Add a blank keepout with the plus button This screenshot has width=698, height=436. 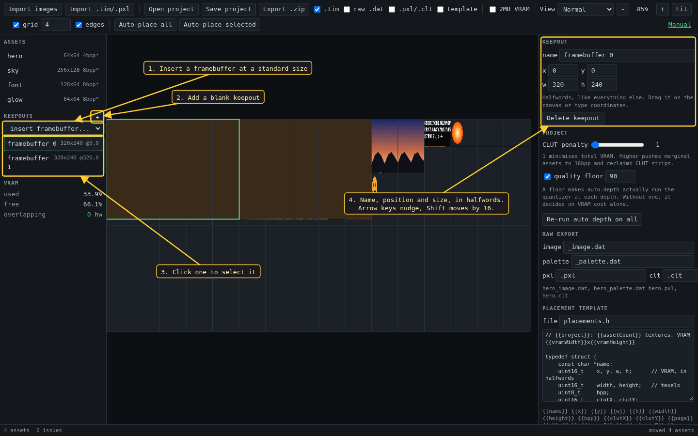[97, 117]
